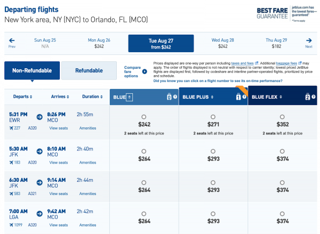Click the Next arrow for later dates
Screen dimensions: 320x234
click(308, 42)
